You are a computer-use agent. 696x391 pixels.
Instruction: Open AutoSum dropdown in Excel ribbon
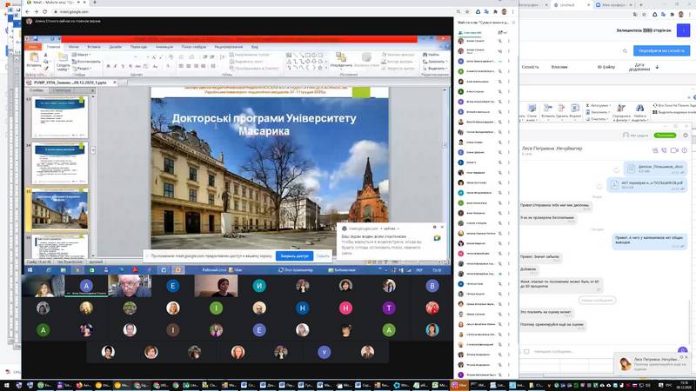click(x=599, y=105)
